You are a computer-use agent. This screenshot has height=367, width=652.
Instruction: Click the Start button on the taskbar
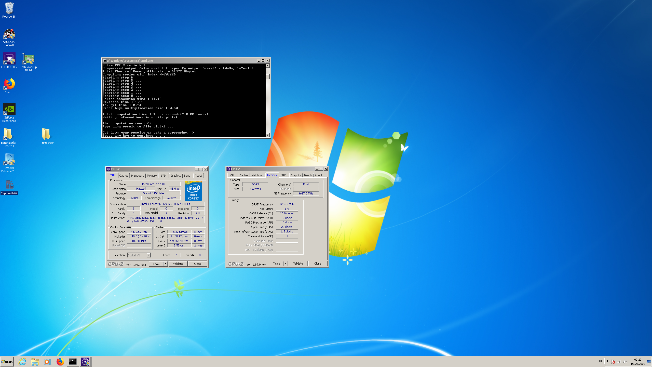pos(7,361)
